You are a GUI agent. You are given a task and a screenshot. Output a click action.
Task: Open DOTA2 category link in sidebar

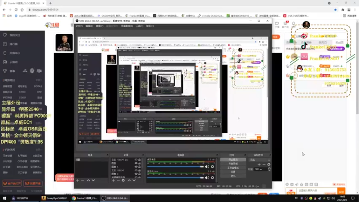point(38,86)
